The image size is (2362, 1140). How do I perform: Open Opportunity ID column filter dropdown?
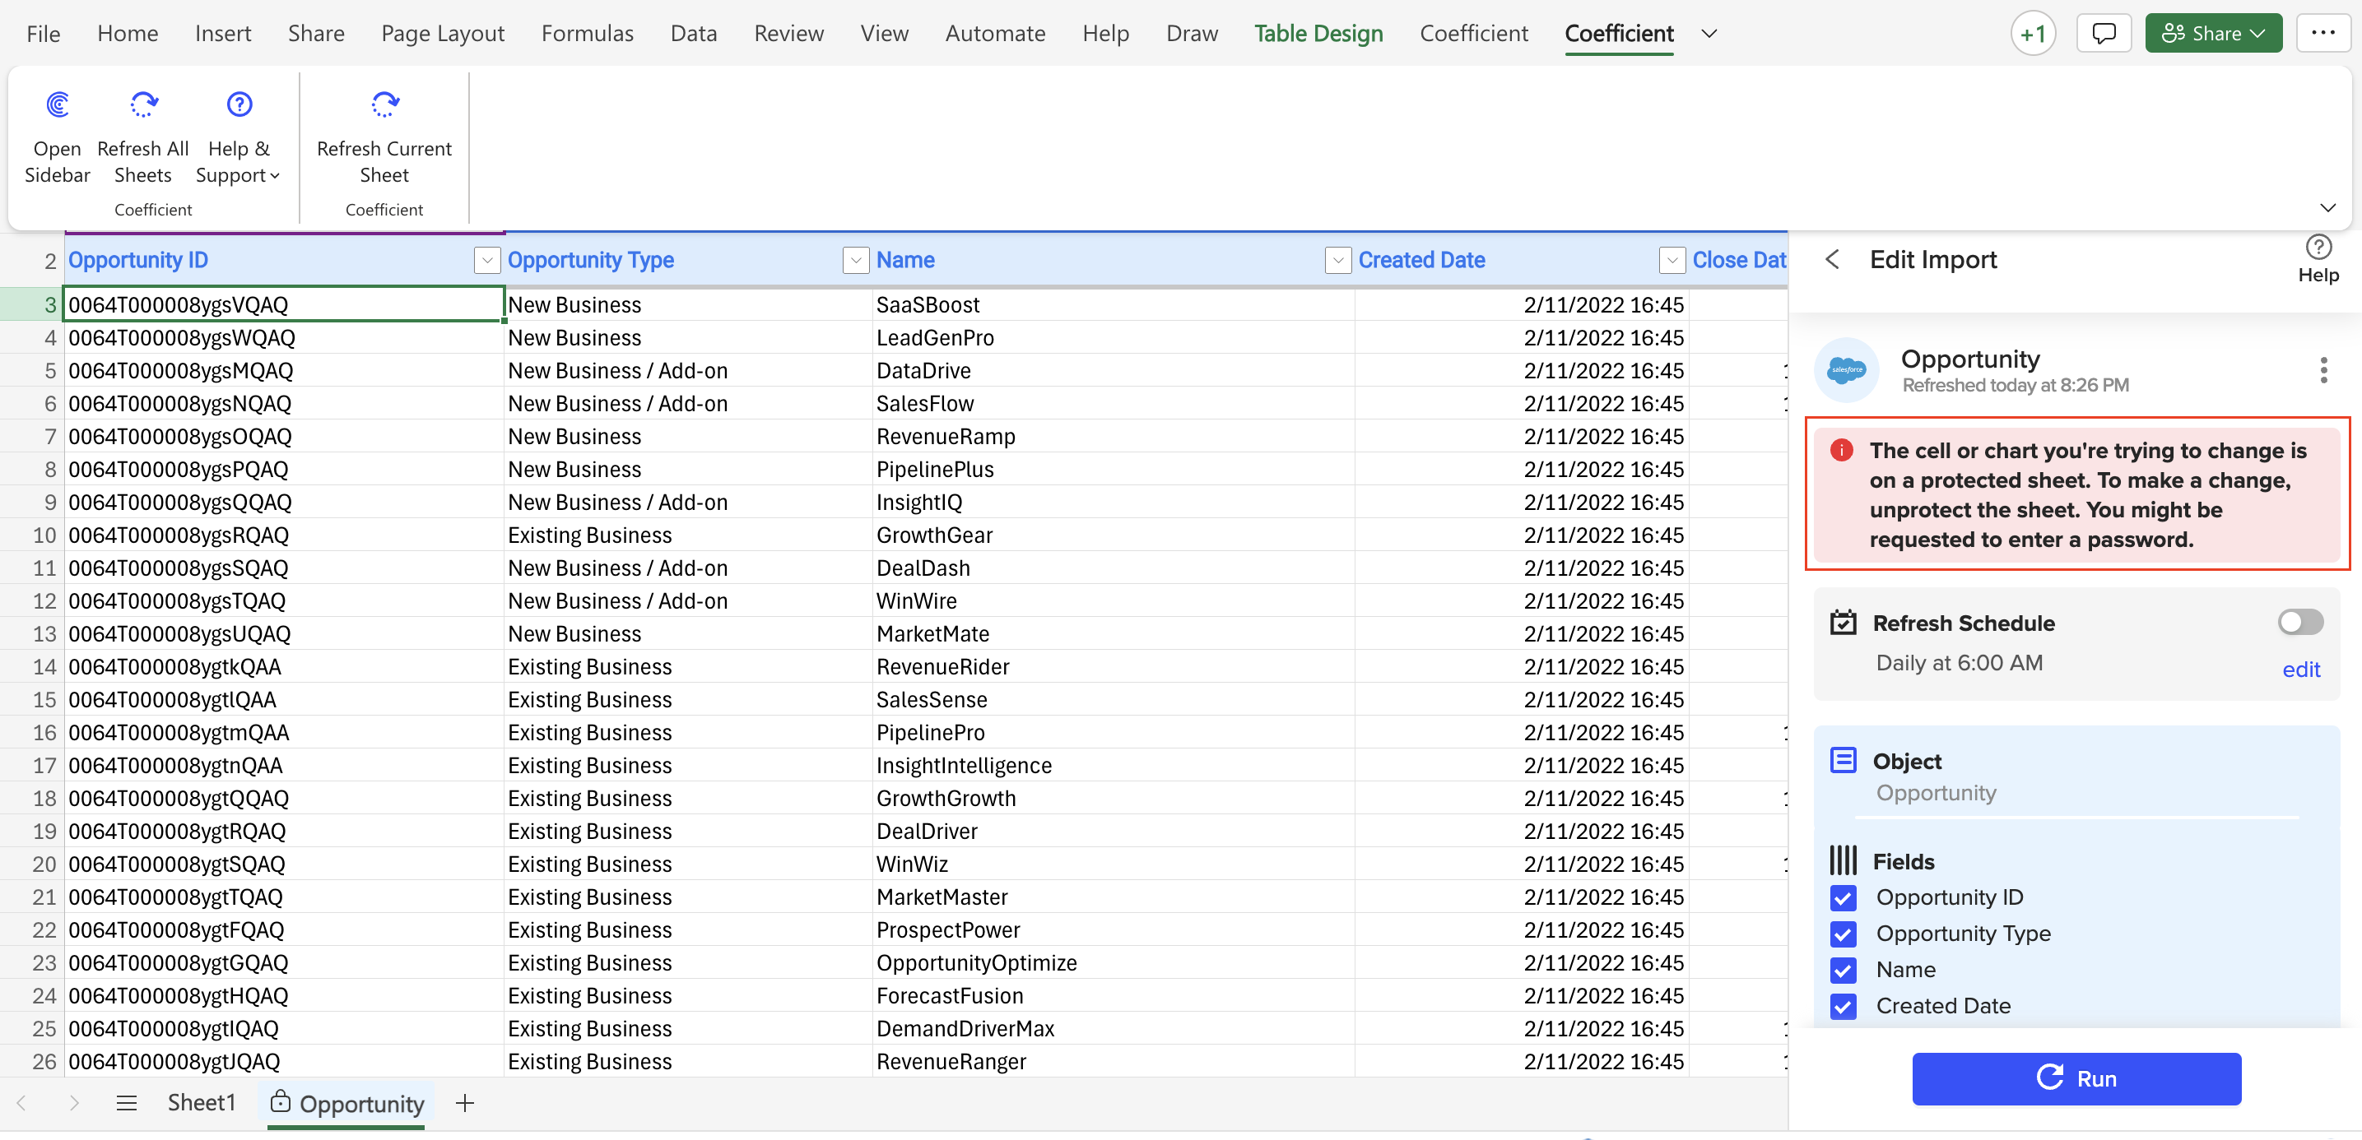point(487,260)
